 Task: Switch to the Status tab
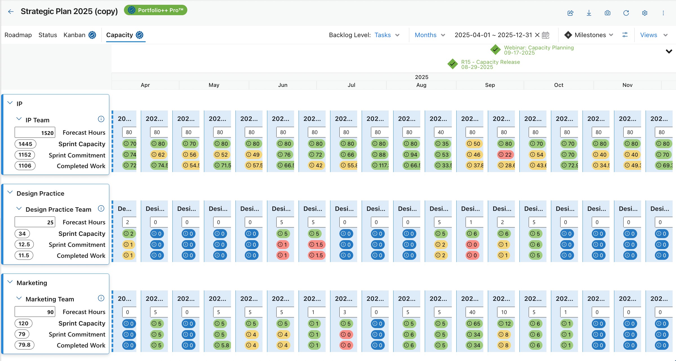tap(48, 35)
